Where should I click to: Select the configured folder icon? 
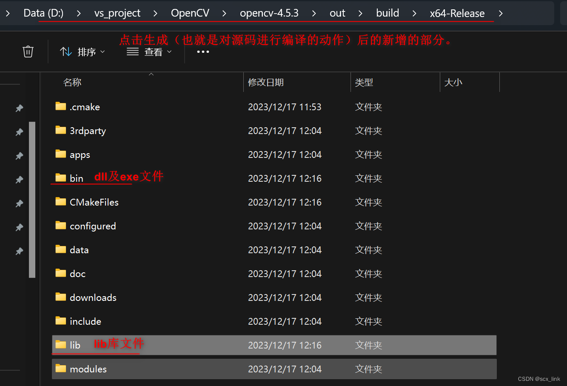[x=61, y=226]
